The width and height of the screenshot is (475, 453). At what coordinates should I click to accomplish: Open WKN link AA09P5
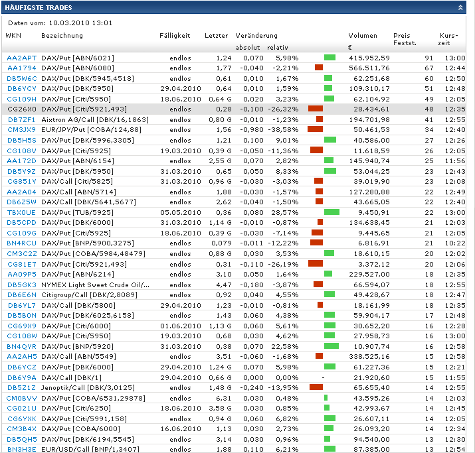tap(21, 275)
